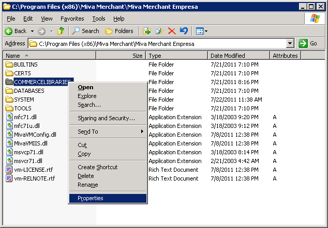Click the address bar folder icon
Image resolution: width=328 pixels, height=228 pixels.
(x=33, y=44)
